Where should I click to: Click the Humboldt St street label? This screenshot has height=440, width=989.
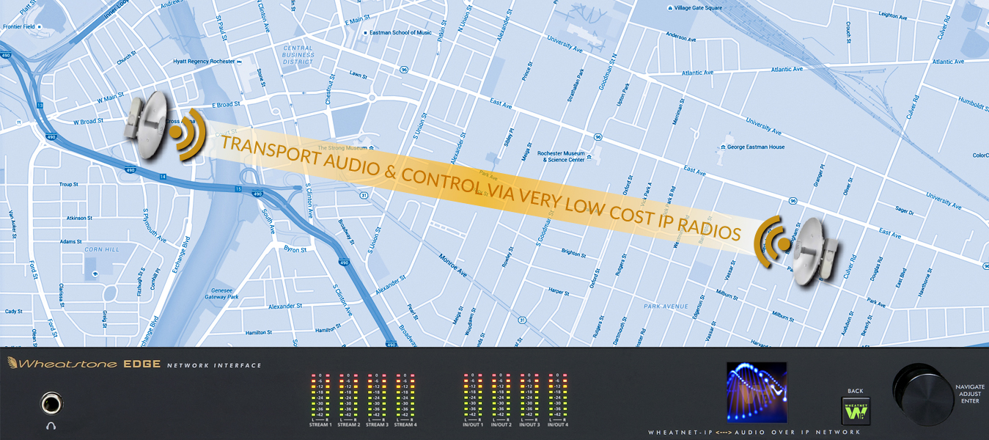click(x=972, y=103)
